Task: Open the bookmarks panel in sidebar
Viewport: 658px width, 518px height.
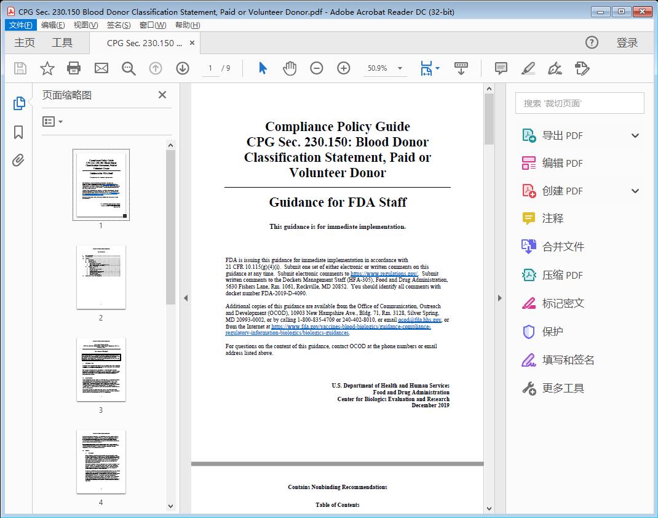Action: pyautogui.click(x=18, y=132)
